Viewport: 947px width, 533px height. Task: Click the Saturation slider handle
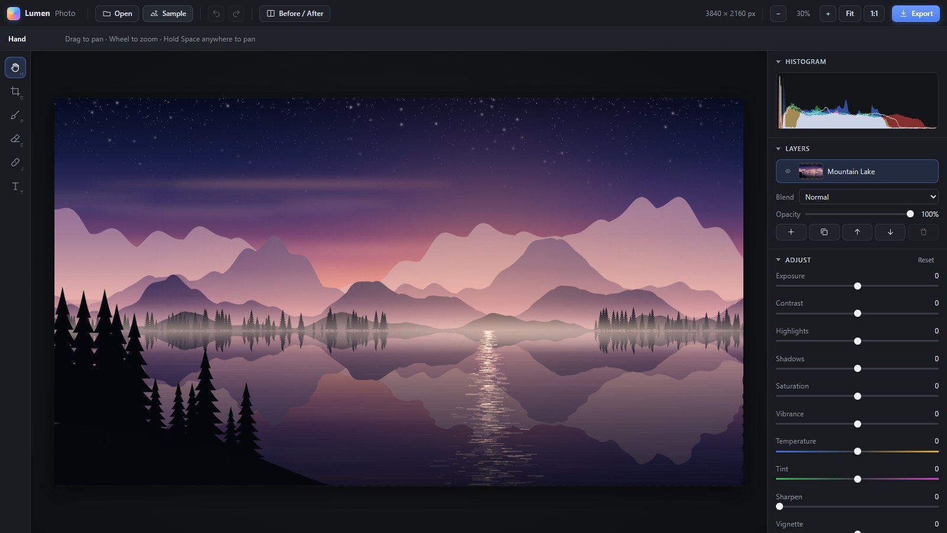[858, 396]
